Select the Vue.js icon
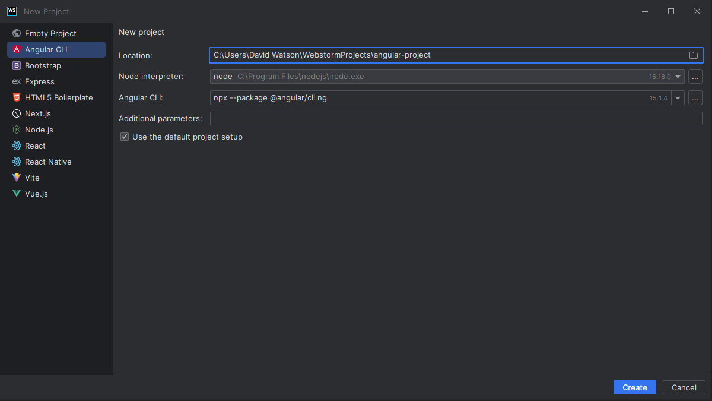Screen dimensions: 712x401 (16, 194)
